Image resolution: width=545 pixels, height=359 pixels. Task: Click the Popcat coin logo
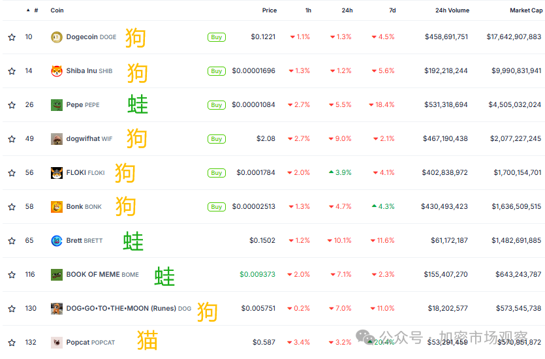pyautogui.click(x=57, y=342)
